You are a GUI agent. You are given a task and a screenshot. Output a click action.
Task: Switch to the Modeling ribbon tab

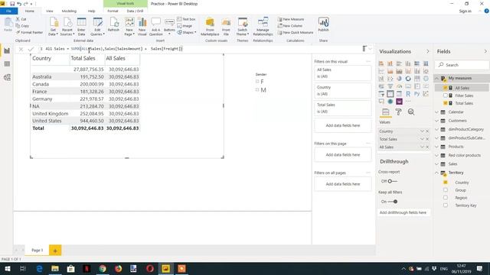(69, 11)
